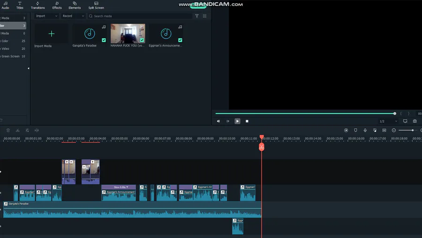
Task: Click the timeline split scissors icon
Action: pyautogui.click(x=17, y=131)
